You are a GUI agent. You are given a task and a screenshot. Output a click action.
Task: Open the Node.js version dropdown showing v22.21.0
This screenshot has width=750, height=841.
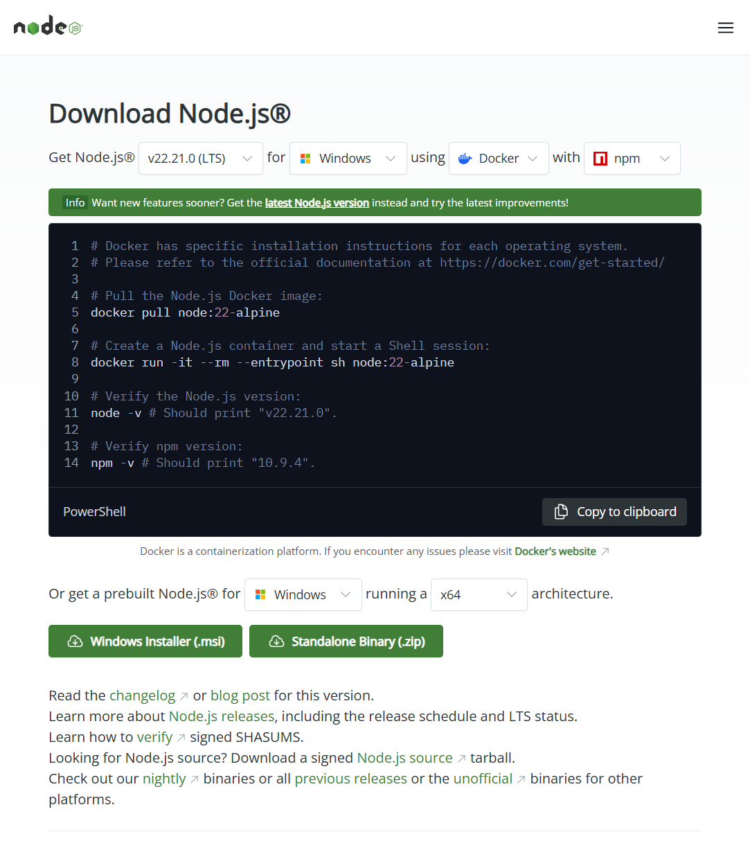(200, 158)
